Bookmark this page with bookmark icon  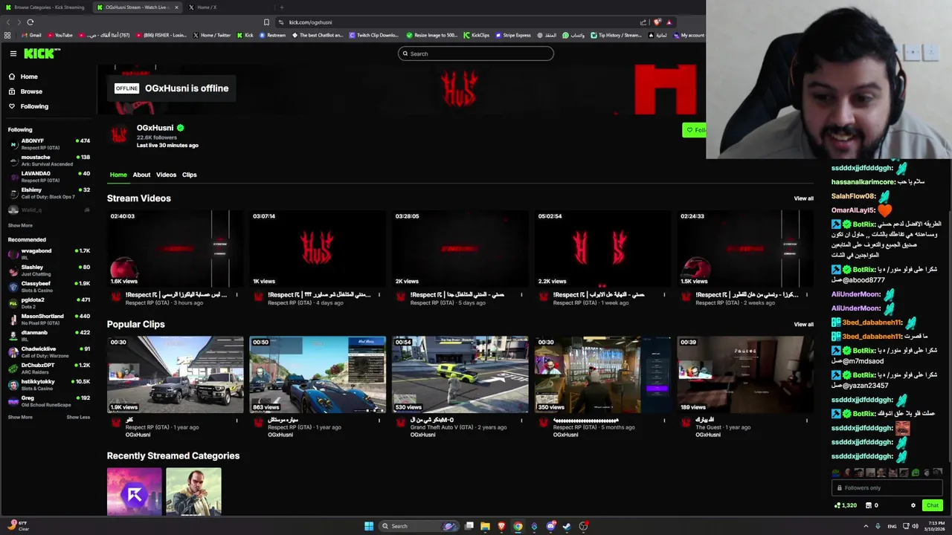coord(266,22)
